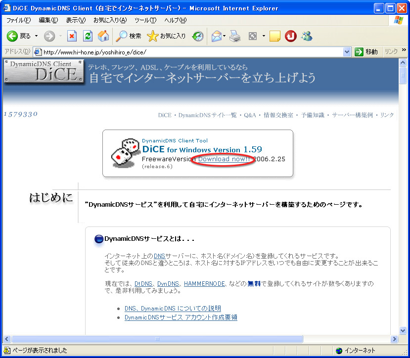Click the Print icon
The width and height of the screenshot is (410, 358).
click(235, 36)
